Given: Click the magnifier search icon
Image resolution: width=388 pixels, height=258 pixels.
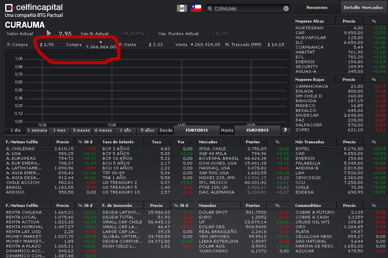Looking at the screenshot, I should click(x=210, y=9).
